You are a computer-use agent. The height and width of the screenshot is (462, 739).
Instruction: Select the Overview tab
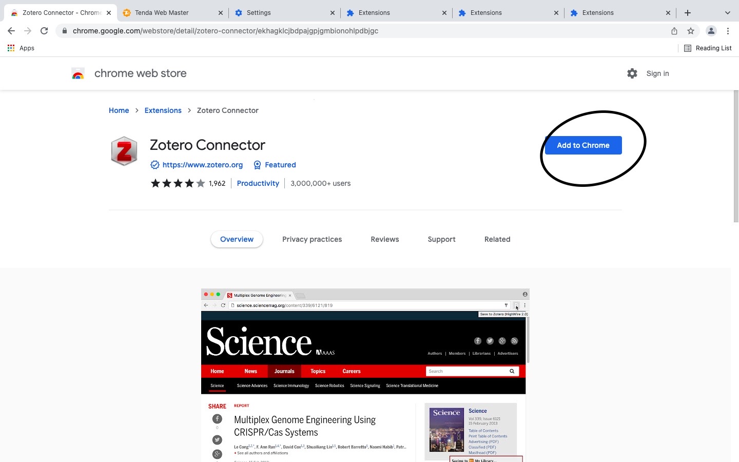[237, 239]
